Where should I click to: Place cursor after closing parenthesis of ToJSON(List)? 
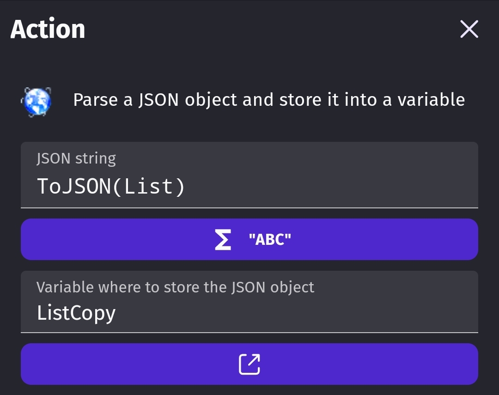186,186
